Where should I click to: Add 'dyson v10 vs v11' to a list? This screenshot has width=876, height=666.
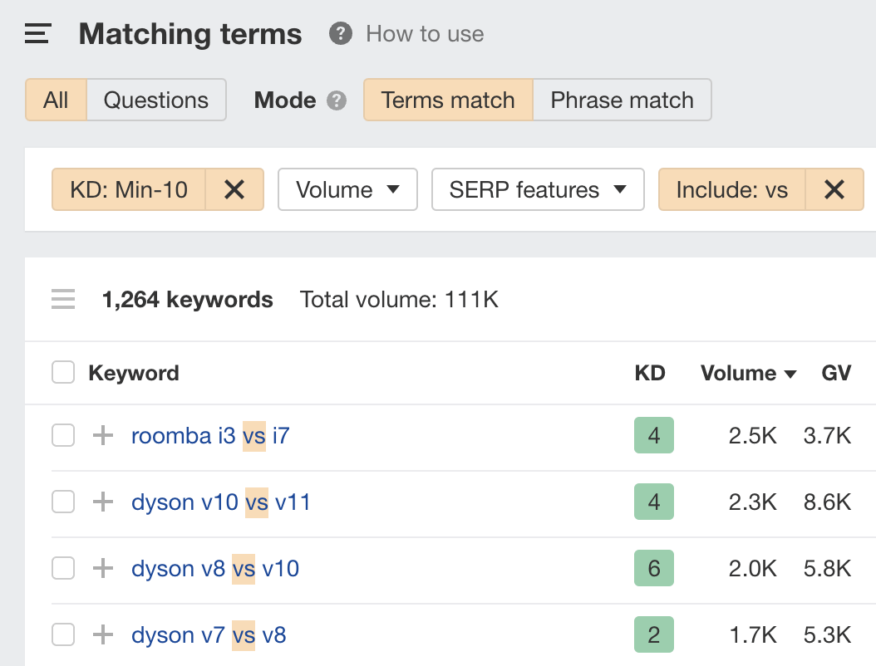coord(101,502)
